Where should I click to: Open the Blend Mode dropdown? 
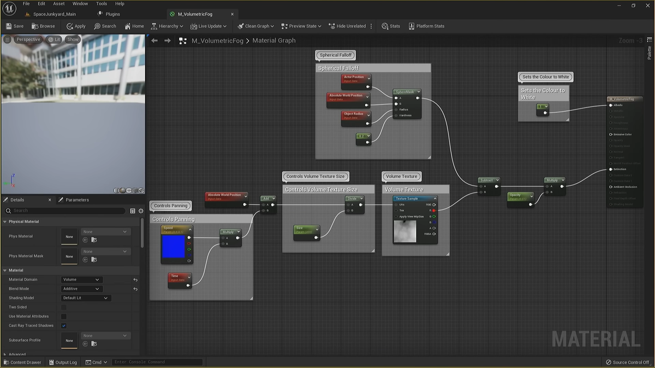coord(81,289)
